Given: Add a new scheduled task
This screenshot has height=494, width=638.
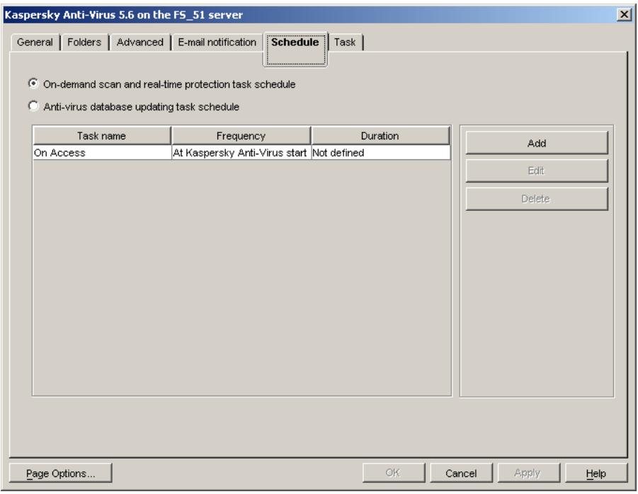Looking at the screenshot, I should point(537,143).
